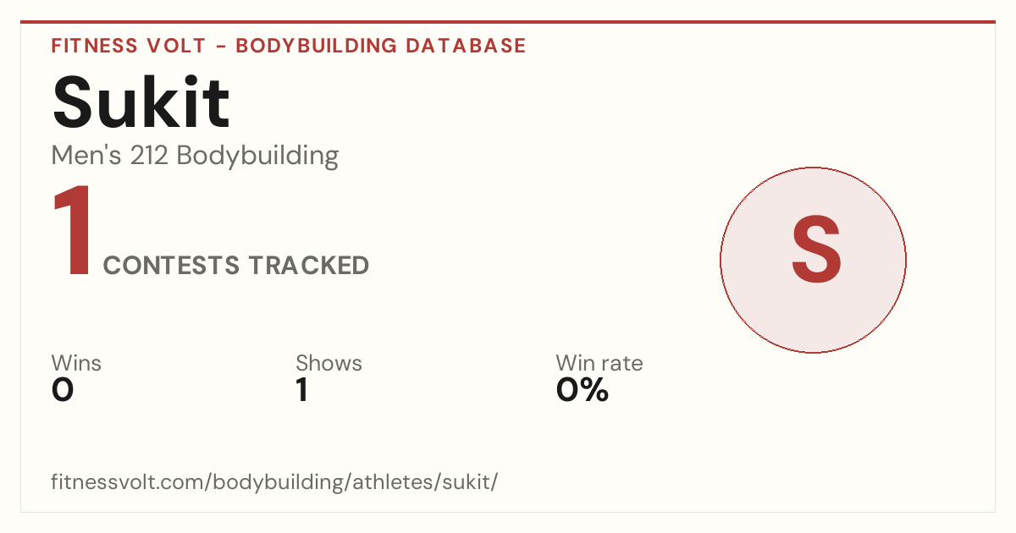Select the CONTESTS TRACKED label

[x=236, y=266]
